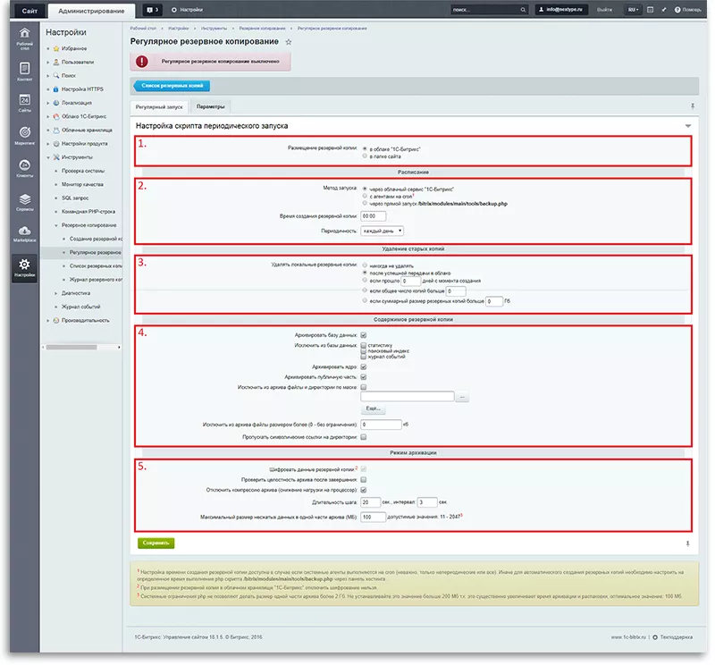Switch to the Регулярный запуск tab
This screenshot has width=715, height=665.
[x=159, y=107]
